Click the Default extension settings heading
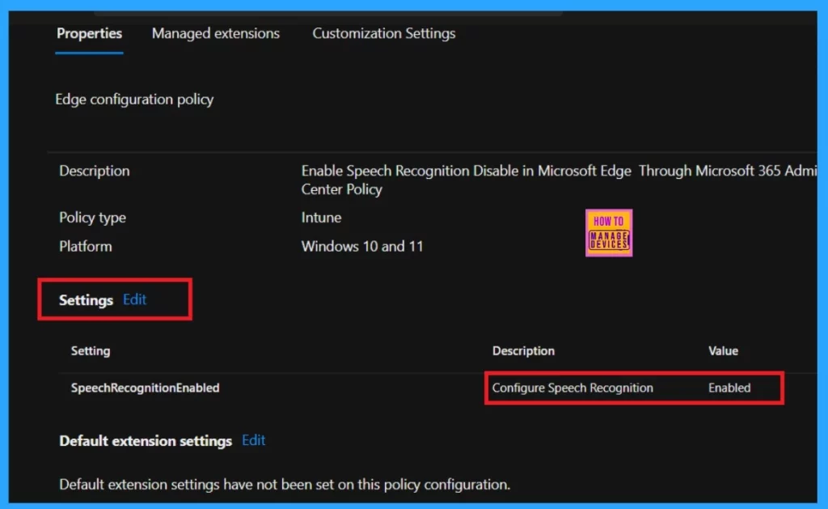This screenshot has height=509, width=828. tap(146, 441)
